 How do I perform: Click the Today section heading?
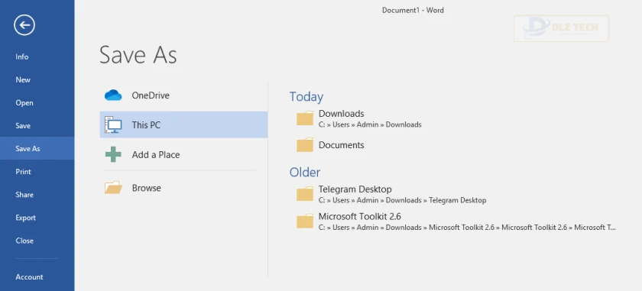306,96
